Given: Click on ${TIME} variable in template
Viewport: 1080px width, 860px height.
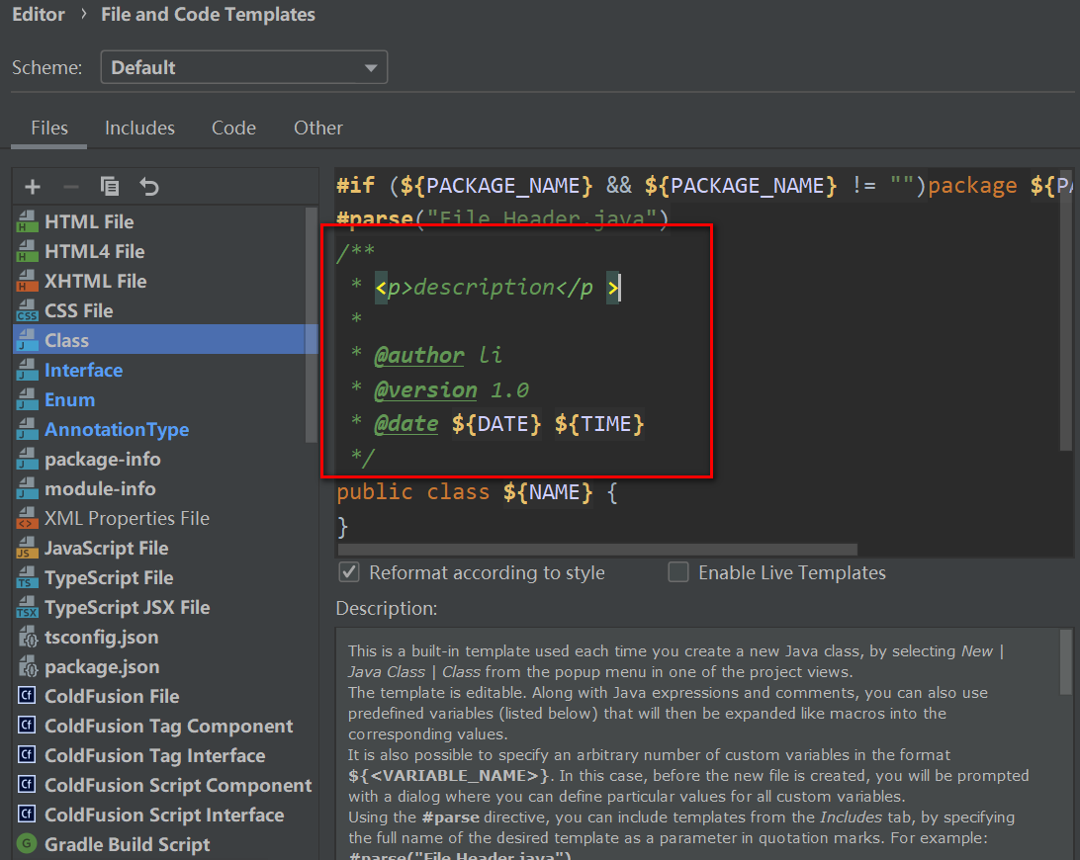Looking at the screenshot, I should tap(599, 423).
